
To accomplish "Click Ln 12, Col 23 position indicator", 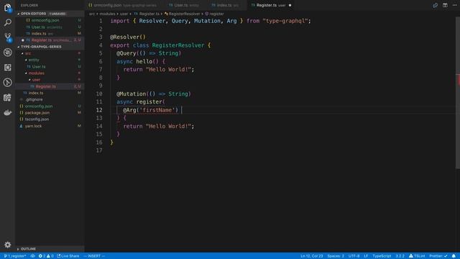I will pos(311,256).
